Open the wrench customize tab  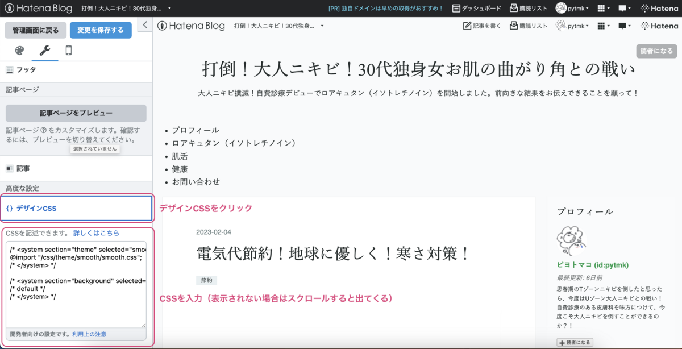[x=44, y=51]
